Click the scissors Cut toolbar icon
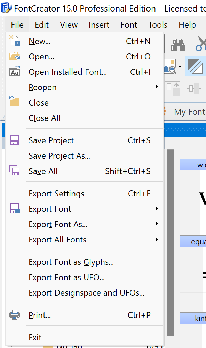Image resolution: width=206 pixels, height=348 pixels. click(201, 44)
